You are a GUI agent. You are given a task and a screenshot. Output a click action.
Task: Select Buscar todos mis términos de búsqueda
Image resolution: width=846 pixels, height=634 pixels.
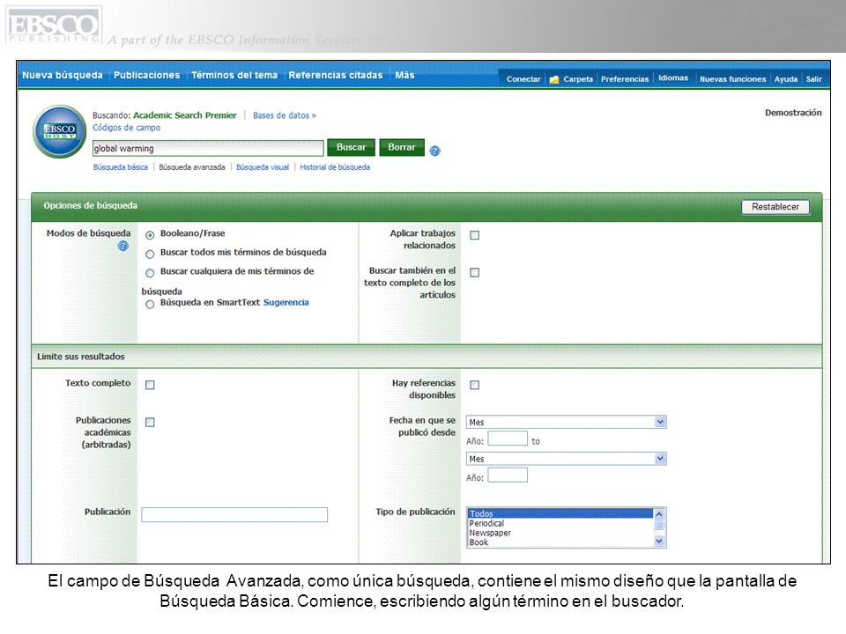[150, 254]
